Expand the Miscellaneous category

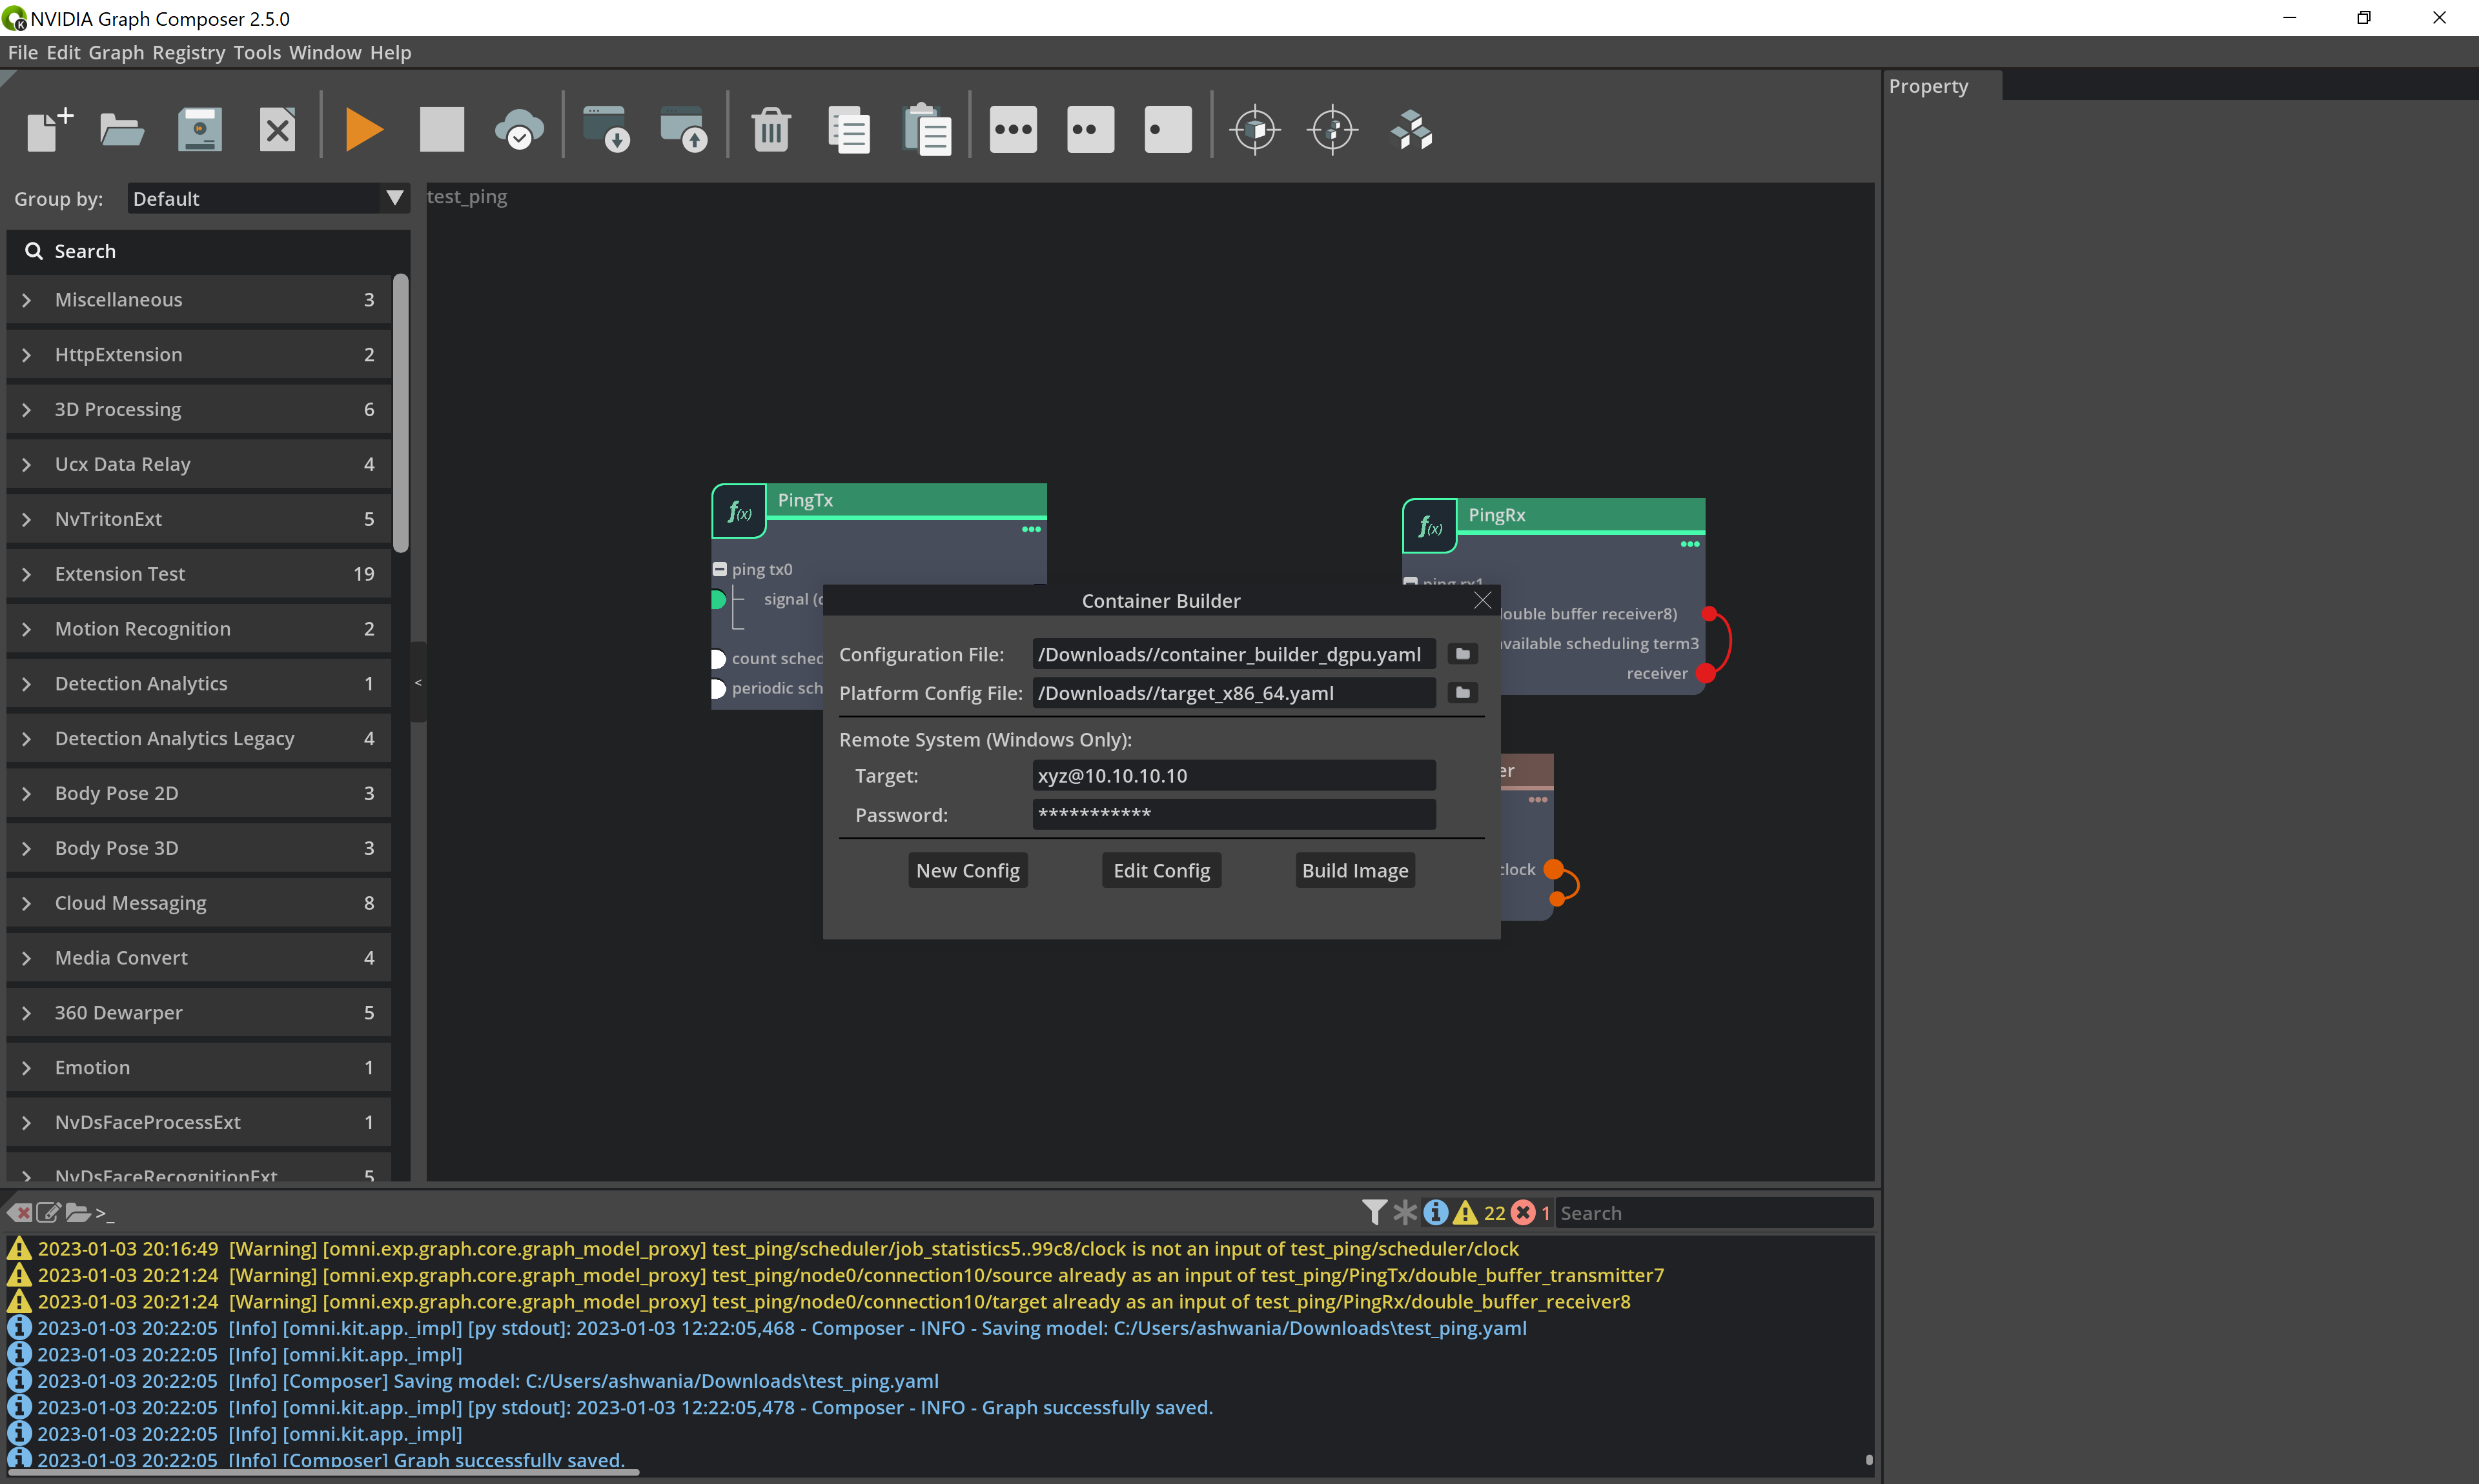27,299
